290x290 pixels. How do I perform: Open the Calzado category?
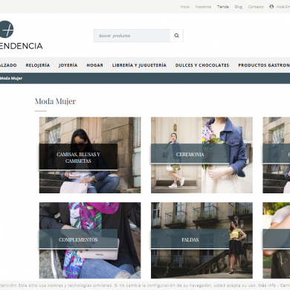click(8, 65)
